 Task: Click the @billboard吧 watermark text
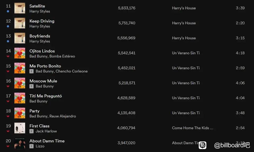click(232, 145)
